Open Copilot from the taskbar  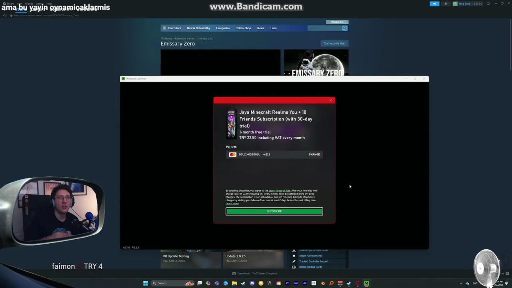coord(208,283)
